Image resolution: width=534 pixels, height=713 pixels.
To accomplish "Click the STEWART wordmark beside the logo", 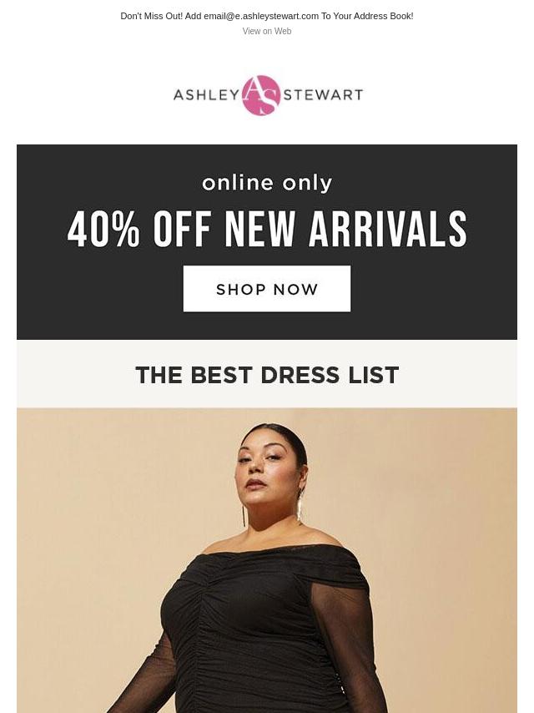I will [x=323, y=95].
